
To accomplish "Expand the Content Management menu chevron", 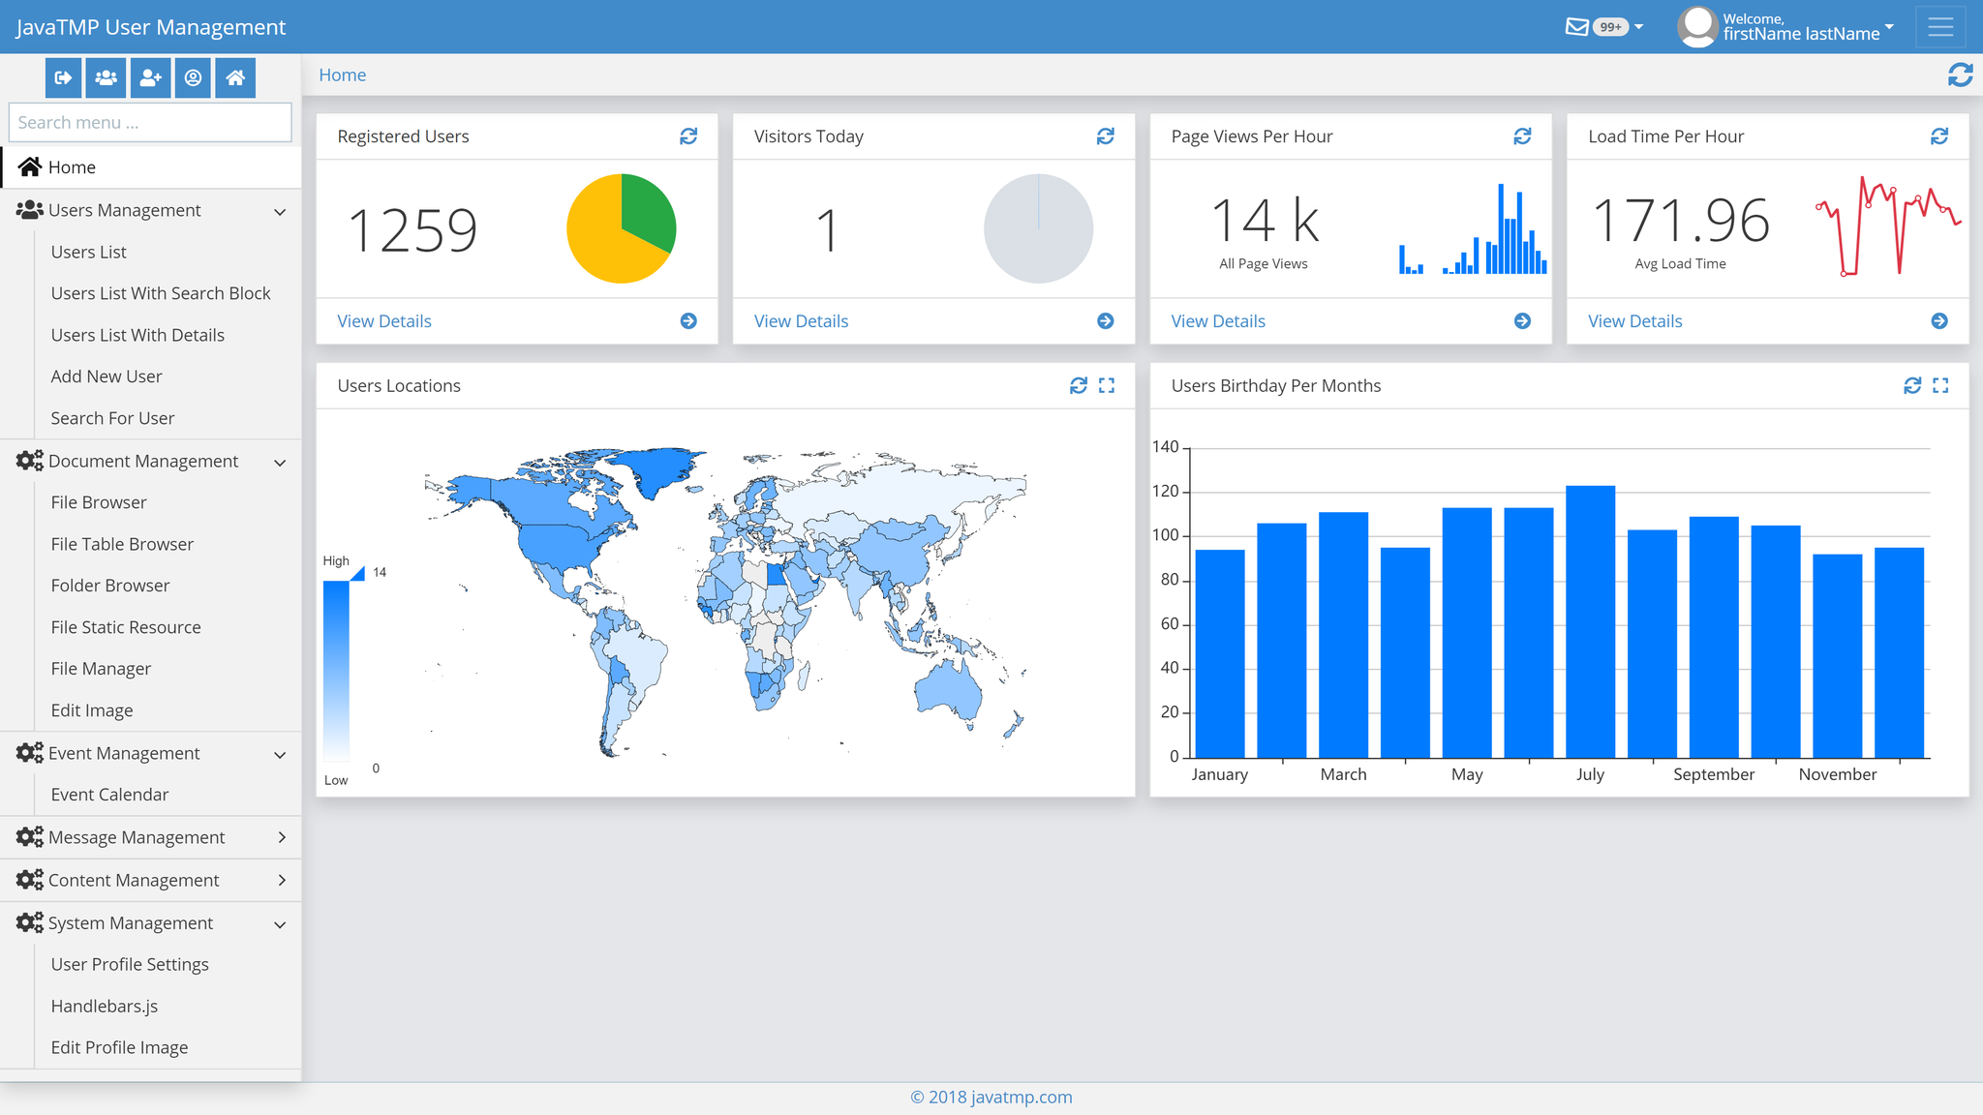I will click(282, 880).
